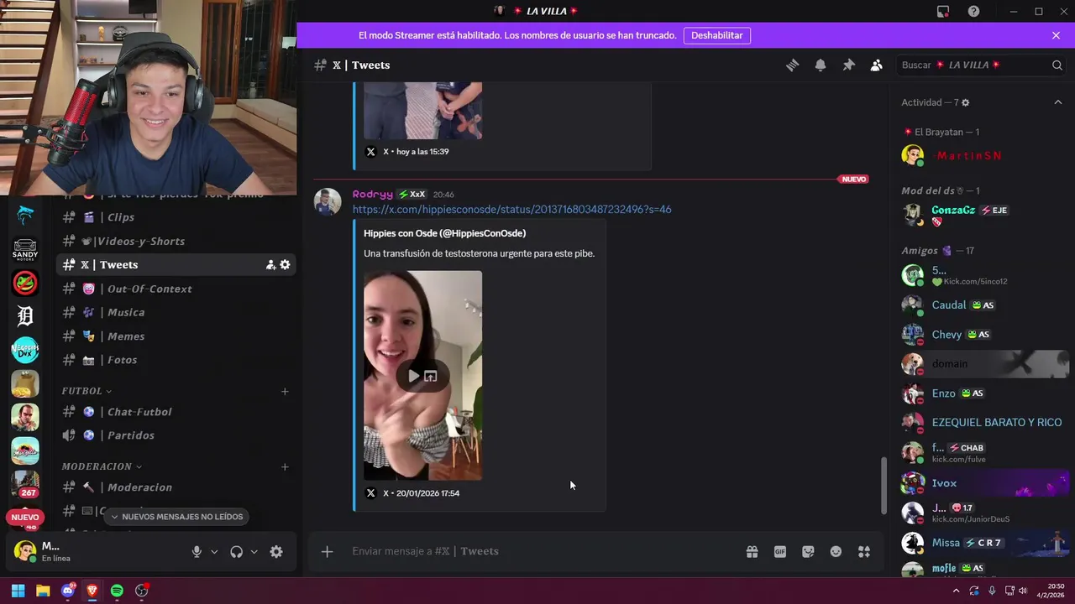This screenshot has height=604, width=1075.
Task: Open the Clips channel
Action: coord(176,217)
